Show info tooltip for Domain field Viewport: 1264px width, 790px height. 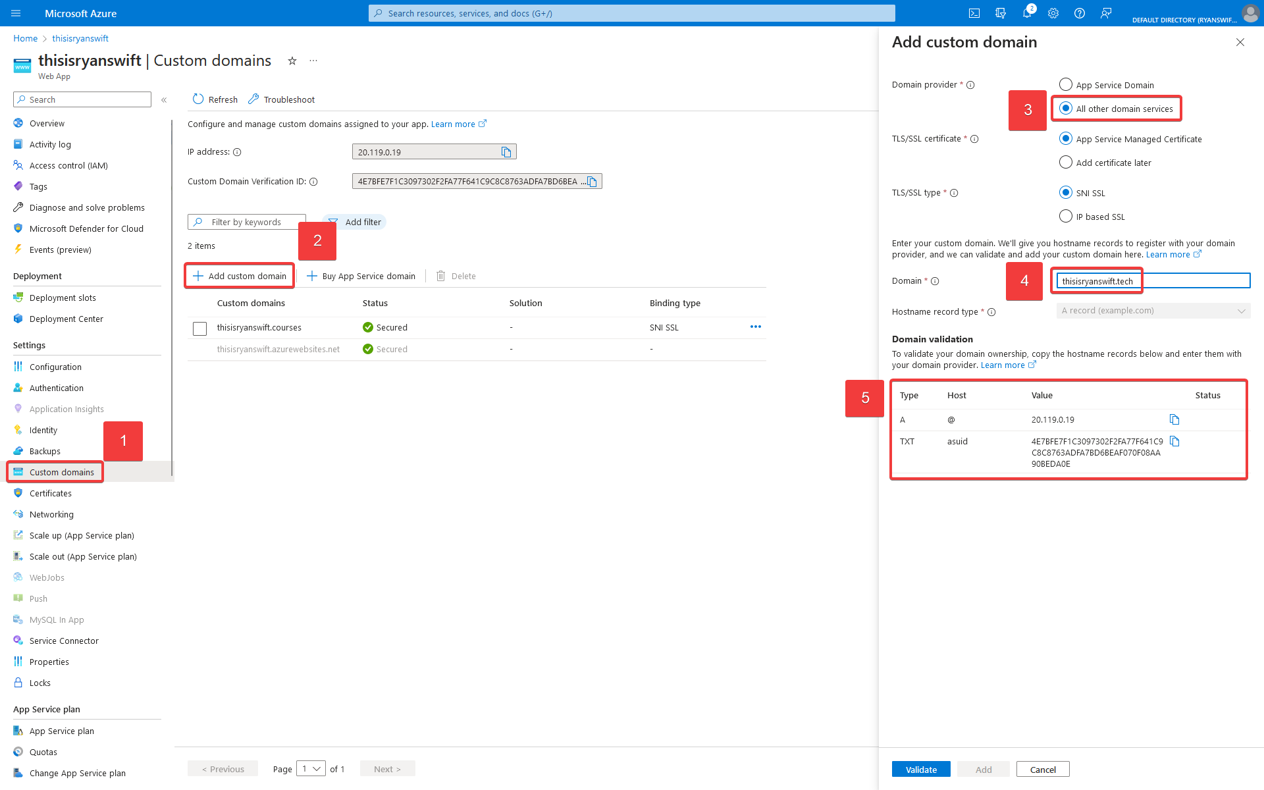coord(935,281)
